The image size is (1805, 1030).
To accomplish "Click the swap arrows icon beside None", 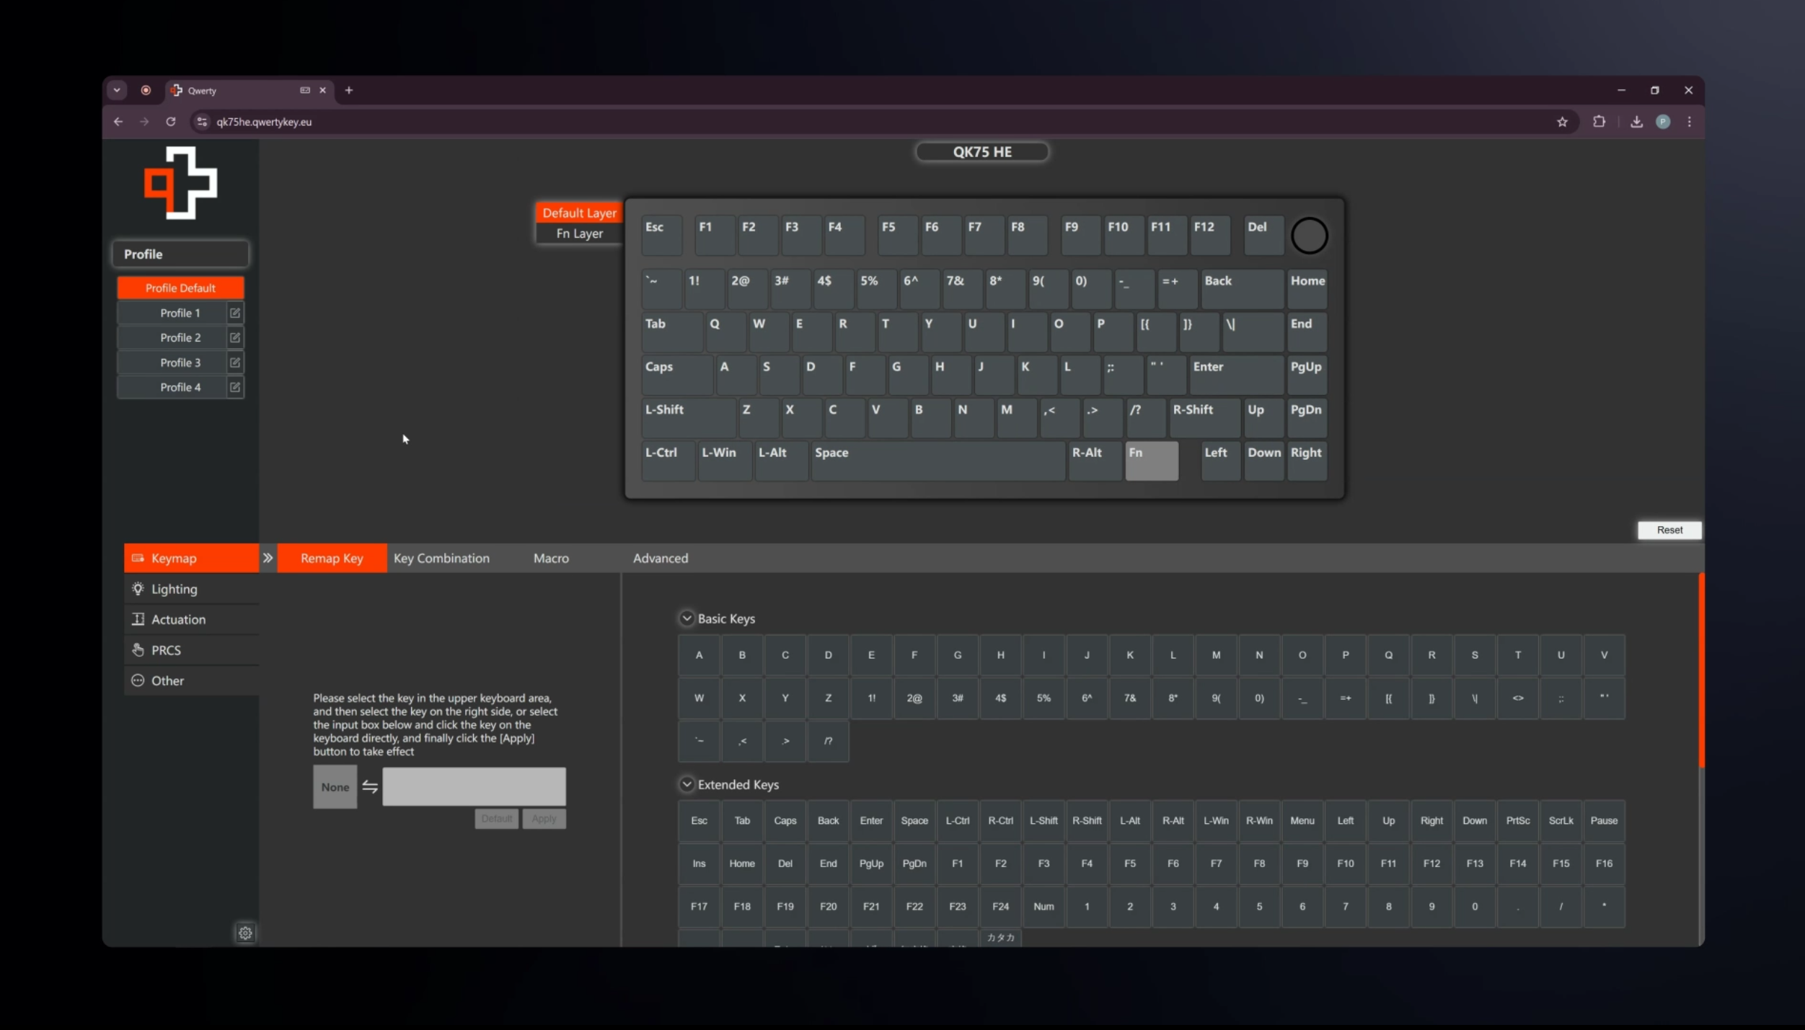I will (370, 787).
